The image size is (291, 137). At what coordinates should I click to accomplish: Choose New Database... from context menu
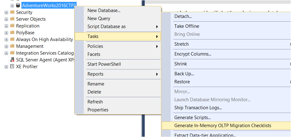[x=118, y=10]
